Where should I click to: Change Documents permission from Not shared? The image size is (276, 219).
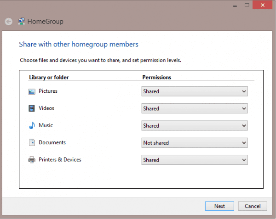195,143
